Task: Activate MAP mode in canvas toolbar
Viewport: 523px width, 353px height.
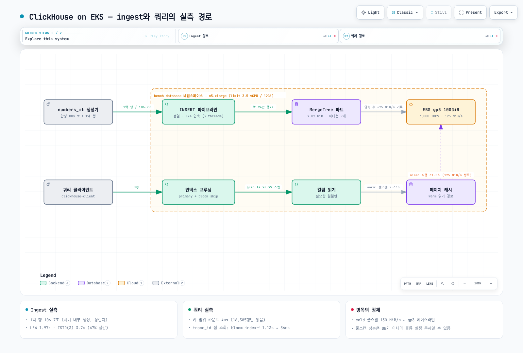Action: pos(418,284)
